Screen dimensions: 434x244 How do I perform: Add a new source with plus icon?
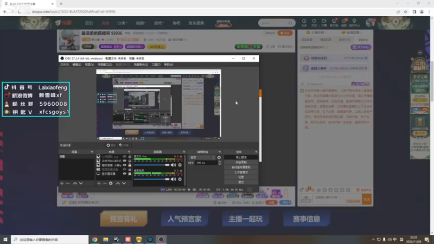[99, 183]
